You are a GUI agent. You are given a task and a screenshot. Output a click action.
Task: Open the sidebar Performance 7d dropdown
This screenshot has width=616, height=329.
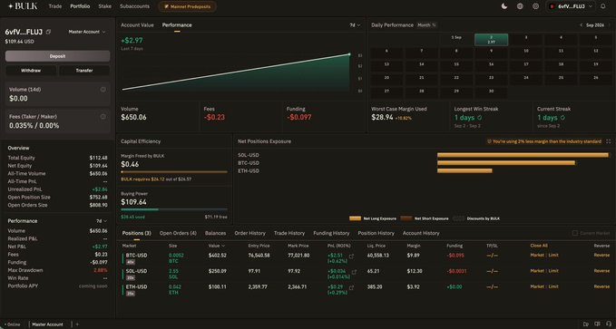(102, 221)
